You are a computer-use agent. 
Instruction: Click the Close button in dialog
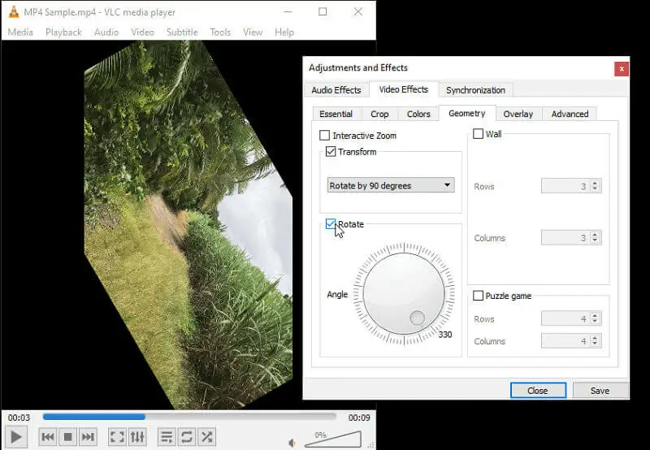(x=537, y=390)
